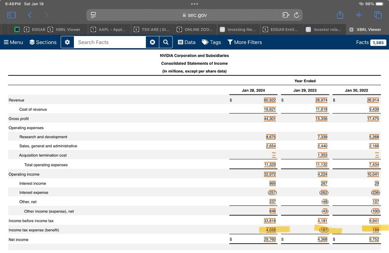Click the 2022 Revenue fact 26,914
The height and width of the screenshot is (253, 389).
point(373,100)
